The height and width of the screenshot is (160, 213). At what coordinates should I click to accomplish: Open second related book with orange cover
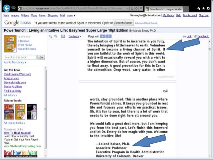point(20,112)
